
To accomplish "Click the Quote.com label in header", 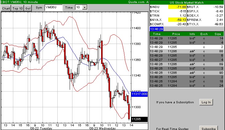I will coord(137,2).
